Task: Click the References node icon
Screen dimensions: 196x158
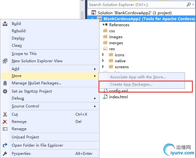Action: point(105,25)
